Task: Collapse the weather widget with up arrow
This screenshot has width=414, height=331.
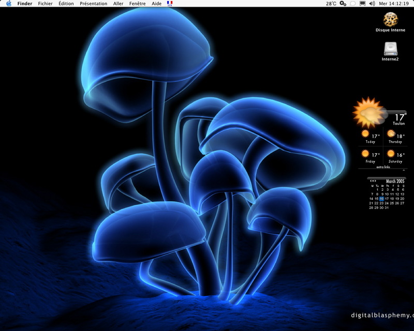Action: point(404,170)
